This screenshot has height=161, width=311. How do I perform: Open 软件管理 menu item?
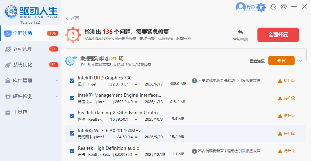coord(31,81)
